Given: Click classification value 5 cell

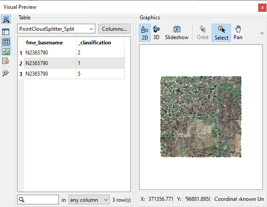Looking at the screenshot, I should tap(100, 74).
